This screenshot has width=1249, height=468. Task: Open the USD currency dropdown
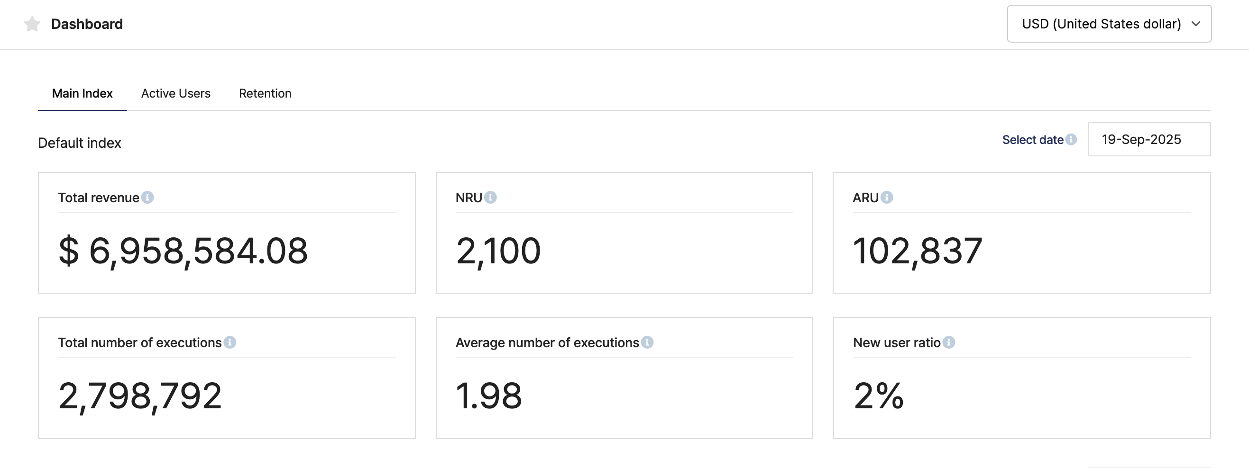click(x=1109, y=24)
